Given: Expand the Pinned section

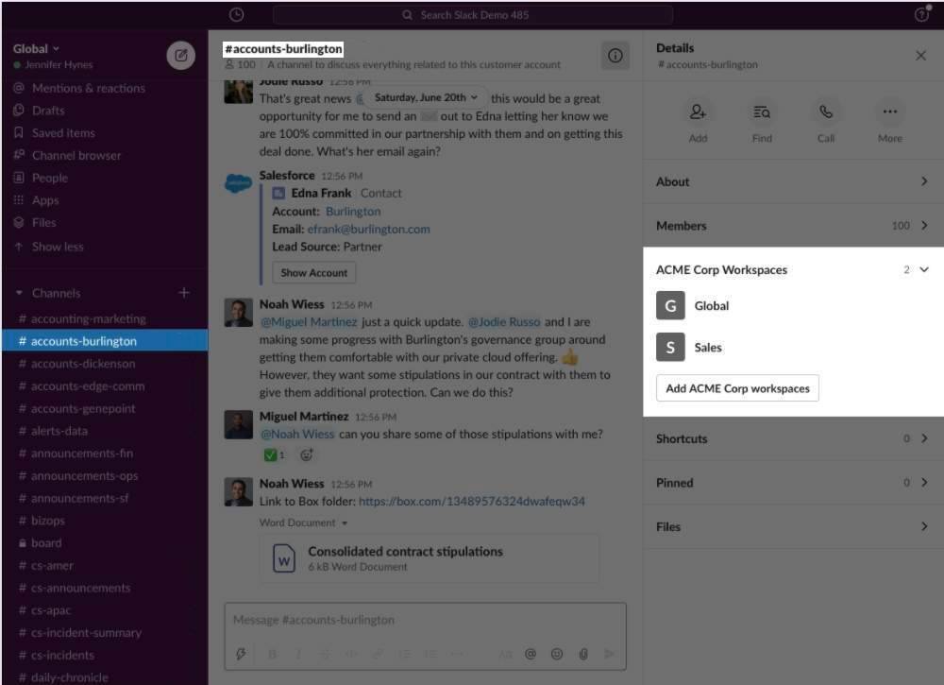Looking at the screenshot, I should point(793,483).
